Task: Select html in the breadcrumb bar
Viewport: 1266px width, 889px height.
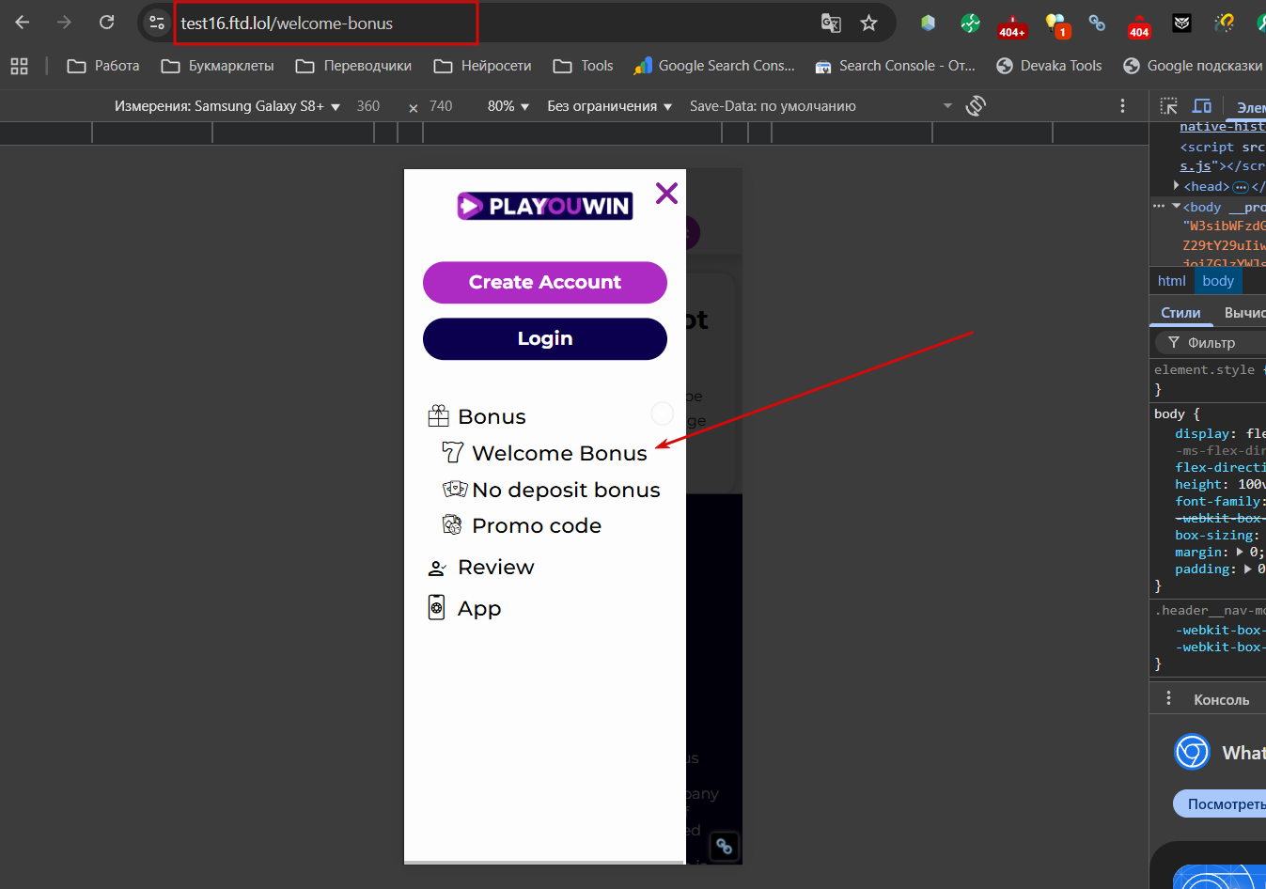Action: click(1171, 281)
